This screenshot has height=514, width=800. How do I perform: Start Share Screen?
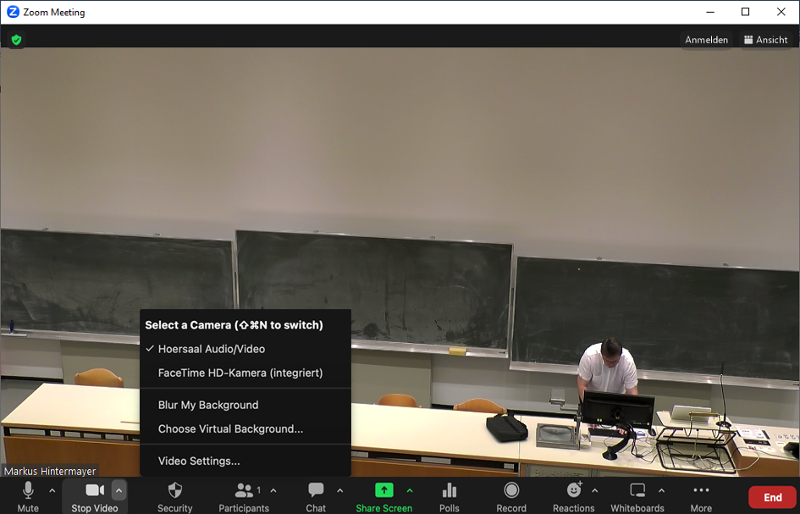pos(383,496)
